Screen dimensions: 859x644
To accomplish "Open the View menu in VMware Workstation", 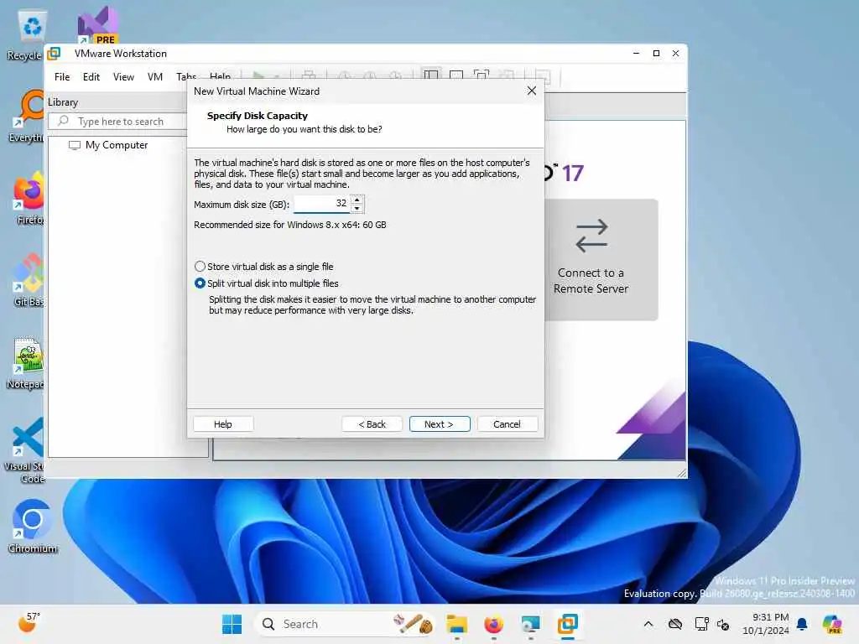I will coord(123,76).
